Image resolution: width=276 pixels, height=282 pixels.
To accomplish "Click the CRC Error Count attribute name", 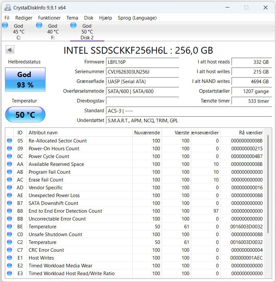I will pyautogui.click(x=46, y=250).
